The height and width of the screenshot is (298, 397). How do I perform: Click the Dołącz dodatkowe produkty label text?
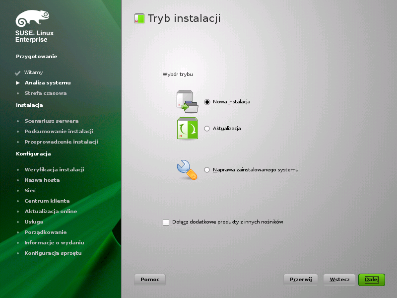pyautogui.click(x=228, y=222)
